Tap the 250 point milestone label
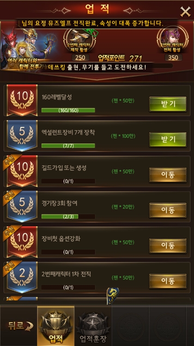 tap(81, 58)
